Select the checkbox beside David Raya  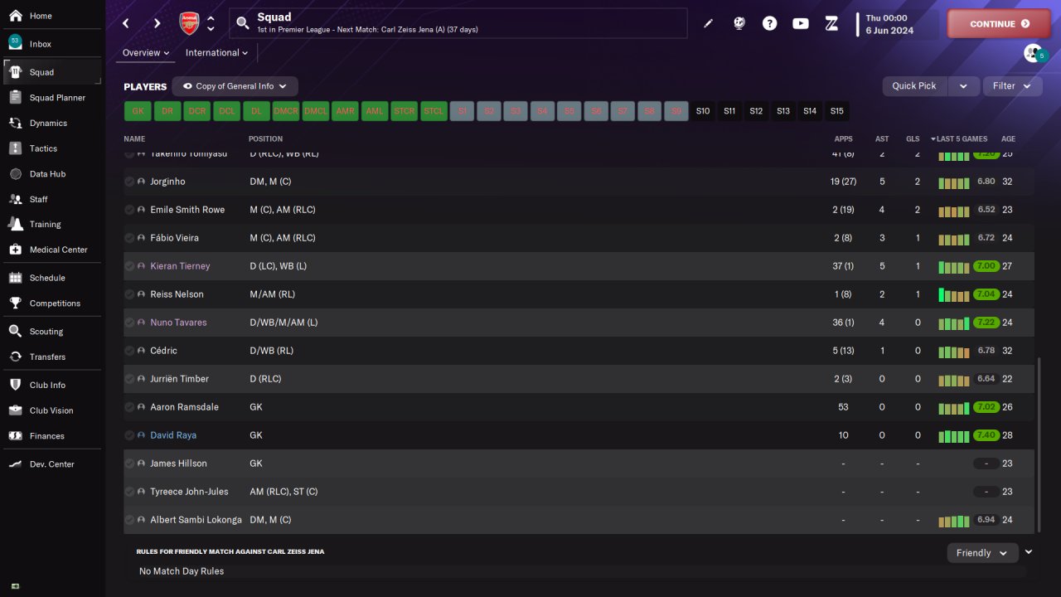(129, 435)
